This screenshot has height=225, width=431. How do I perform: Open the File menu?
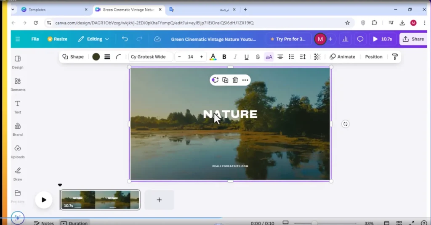point(35,39)
